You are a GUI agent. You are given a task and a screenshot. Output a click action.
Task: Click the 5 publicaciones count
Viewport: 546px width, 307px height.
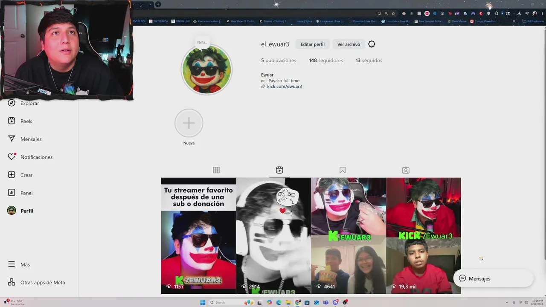pos(279,61)
